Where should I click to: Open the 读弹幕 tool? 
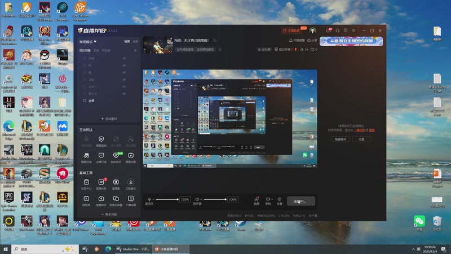tap(116, 184)
